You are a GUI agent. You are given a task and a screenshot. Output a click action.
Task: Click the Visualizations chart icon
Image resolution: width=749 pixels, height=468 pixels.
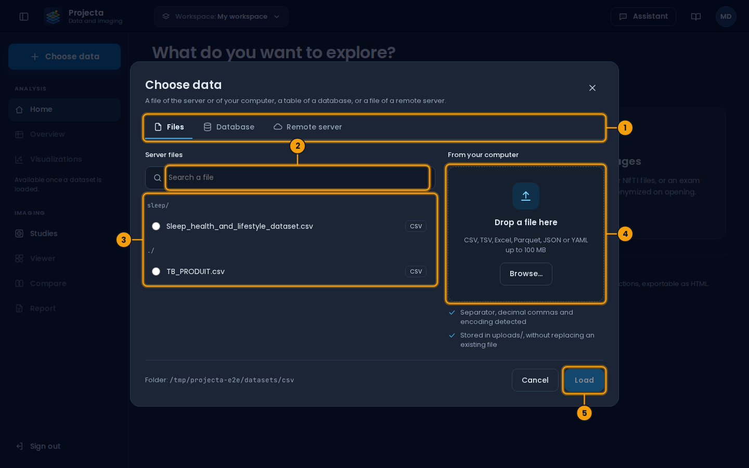tap(19, 160)
